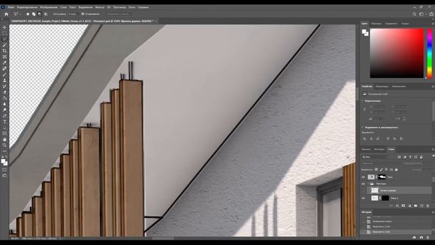Create new adjustment layer from Layers panel bottom
The image size is (435, 245).
click(409, 206)
